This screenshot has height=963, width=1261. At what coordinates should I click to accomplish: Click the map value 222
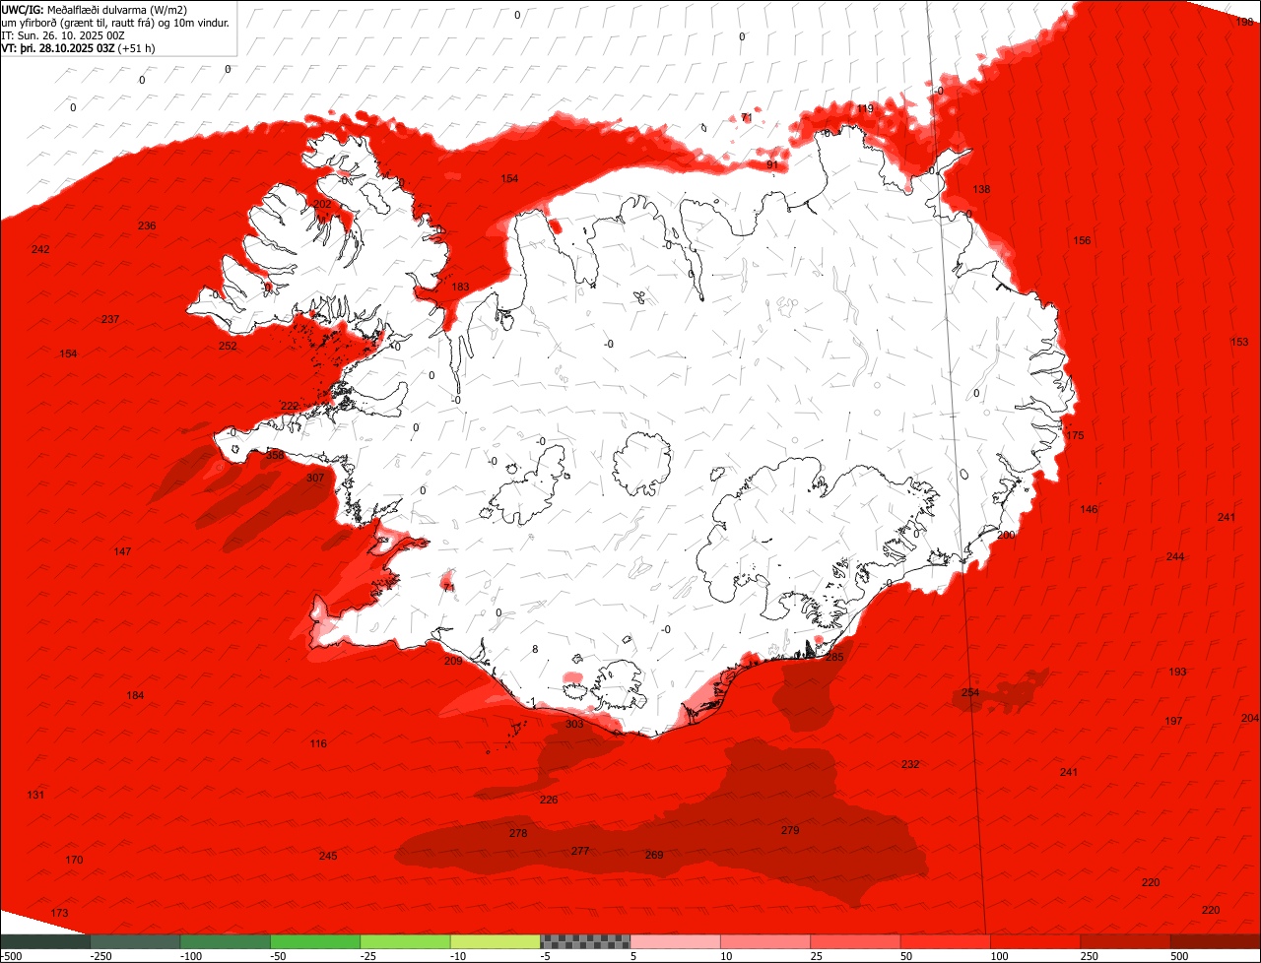point(289,406)
